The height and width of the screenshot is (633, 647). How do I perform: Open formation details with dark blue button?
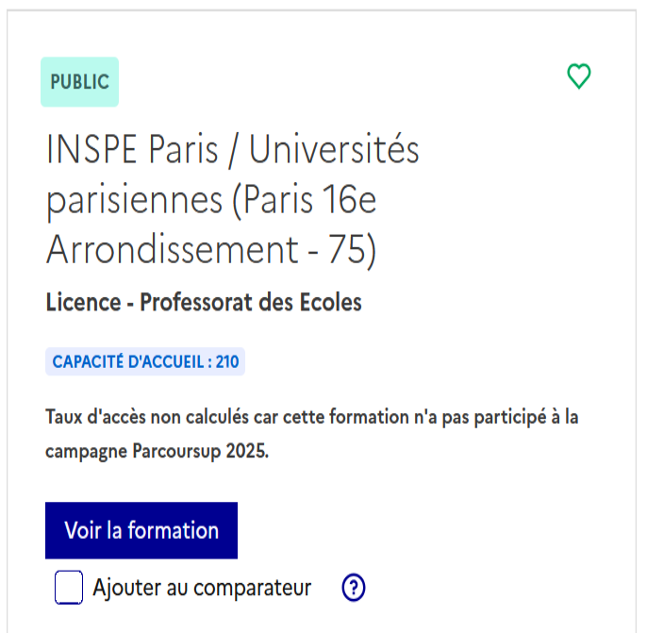click(x=141, y=530)
